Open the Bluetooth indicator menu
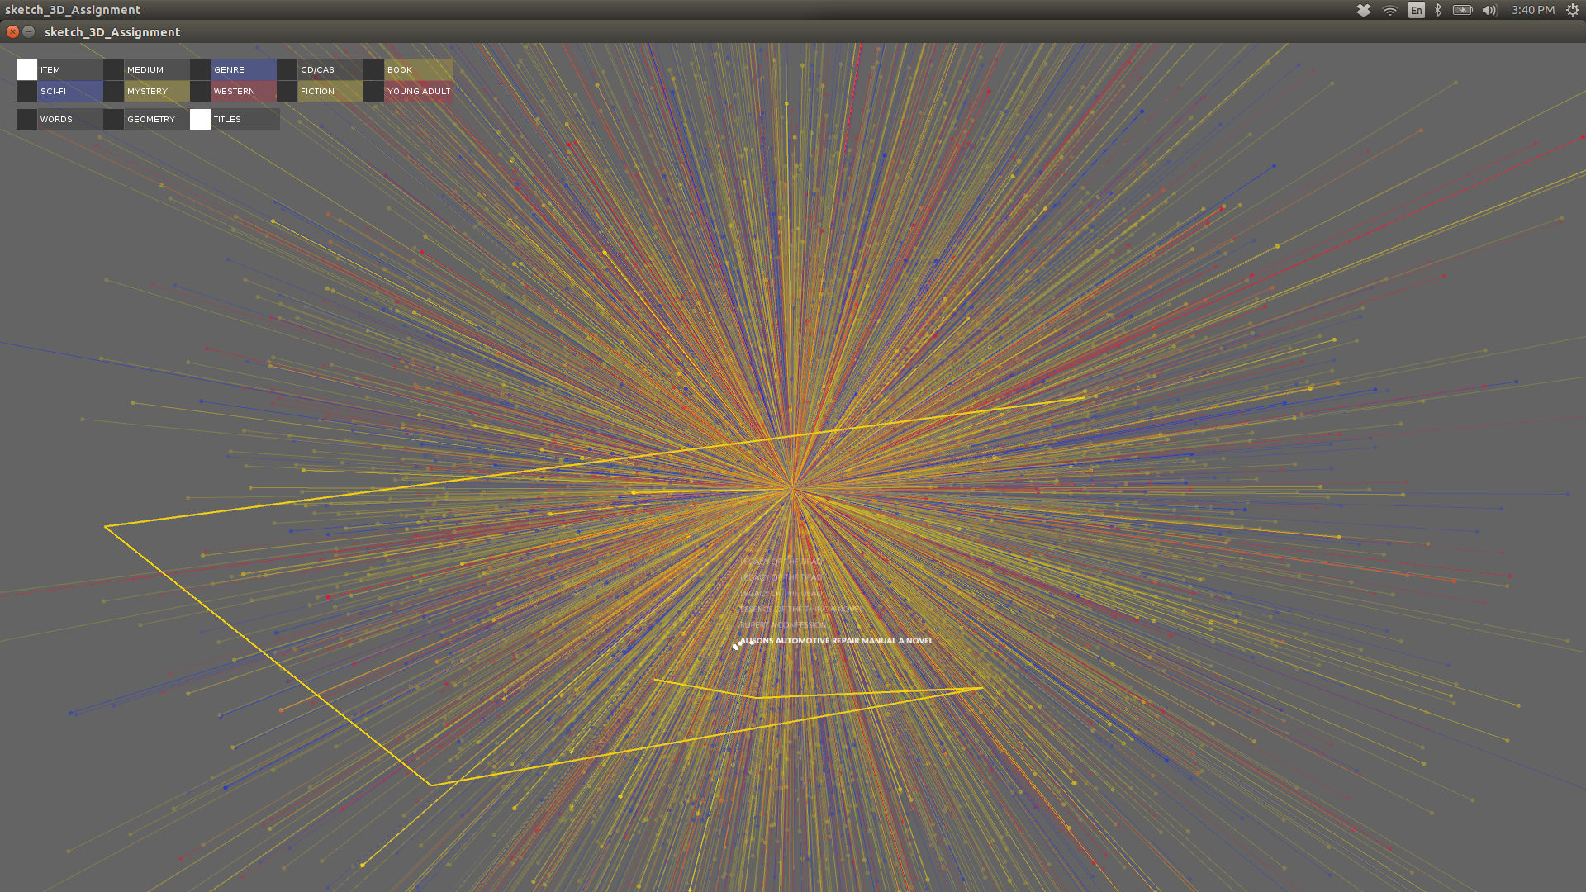This screenshot has height=892, width=1586. pos(1438,10)
